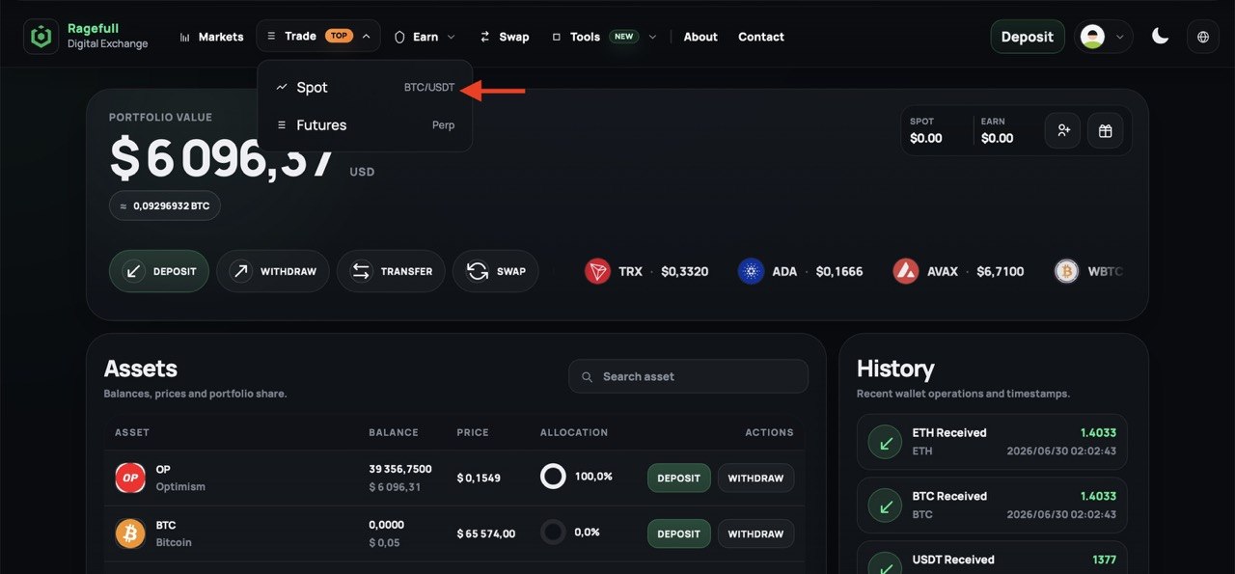Click the Withdraw action button
The width and height of the screenshot is (1235, 574).
(x=273, y=271)
